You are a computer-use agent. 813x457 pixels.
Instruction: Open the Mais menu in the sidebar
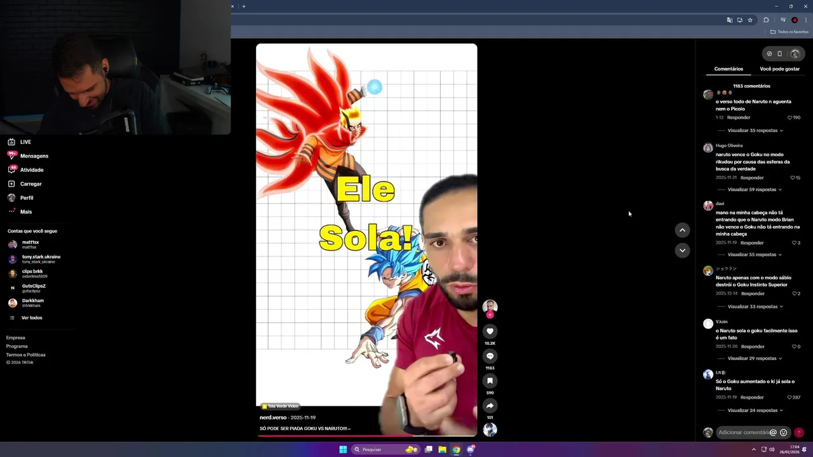(19, 212)
